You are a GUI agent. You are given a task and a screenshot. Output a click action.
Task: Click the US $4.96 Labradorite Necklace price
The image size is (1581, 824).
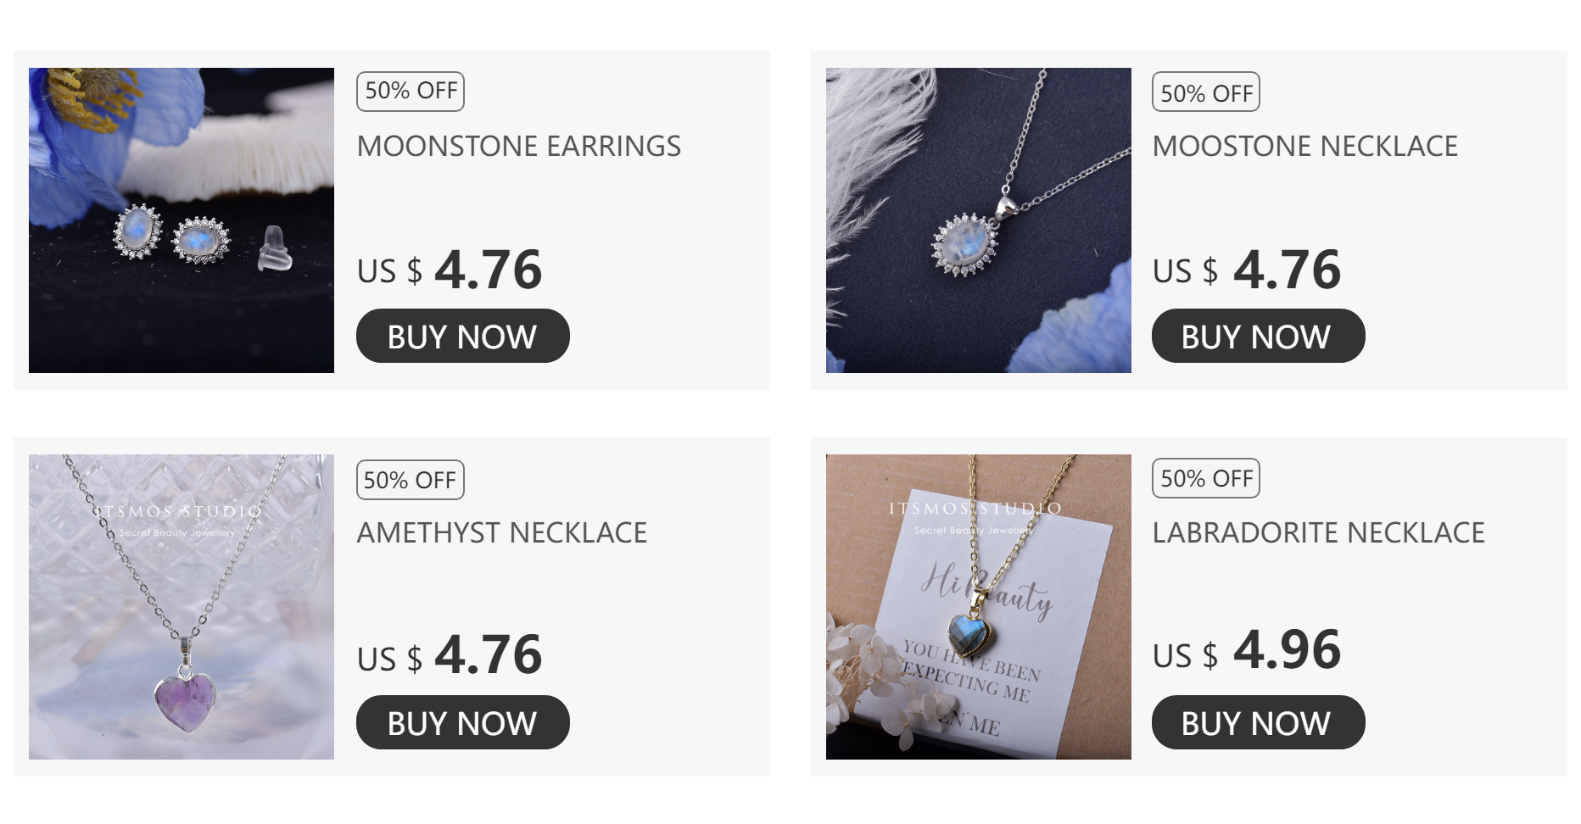tap(1247, 651)
